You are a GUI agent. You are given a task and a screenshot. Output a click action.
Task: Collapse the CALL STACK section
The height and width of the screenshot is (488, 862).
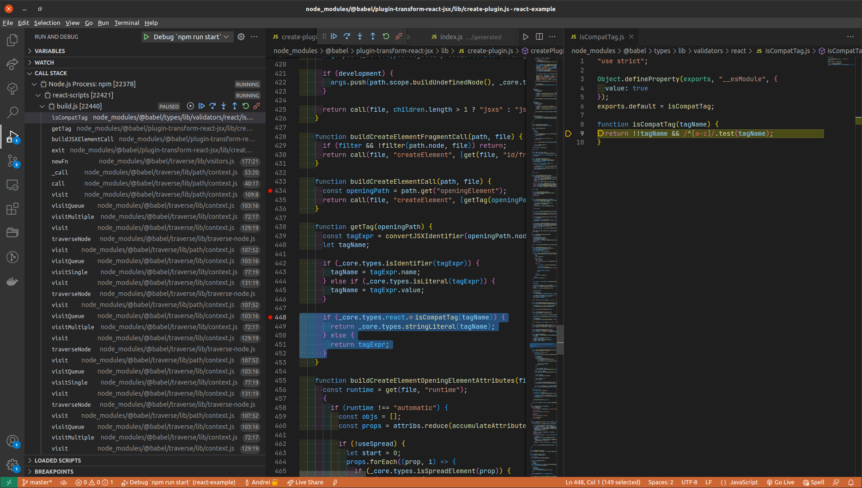50,73
